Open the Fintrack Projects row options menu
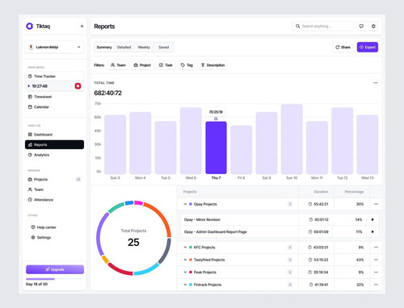This screenshot has height=308, width=404. [376, 285]
